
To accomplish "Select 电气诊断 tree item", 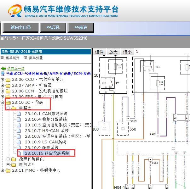I will (x=27, y=164).
